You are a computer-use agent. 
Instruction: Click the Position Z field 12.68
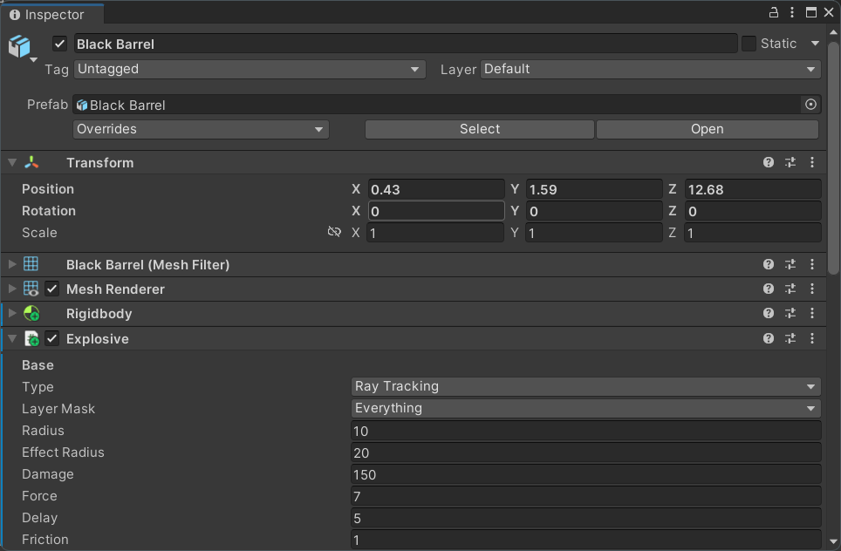tap(753, 189)
